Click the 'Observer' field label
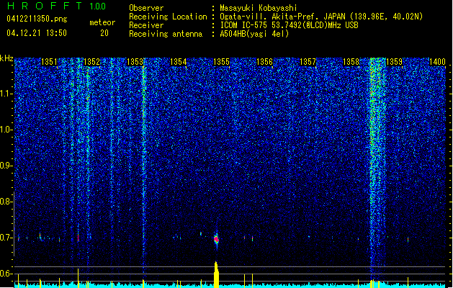The width and height of the screenshot is (453, 288). click(x=146, y=8)
